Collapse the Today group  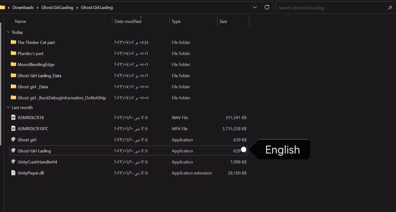[x=8, y=32]
